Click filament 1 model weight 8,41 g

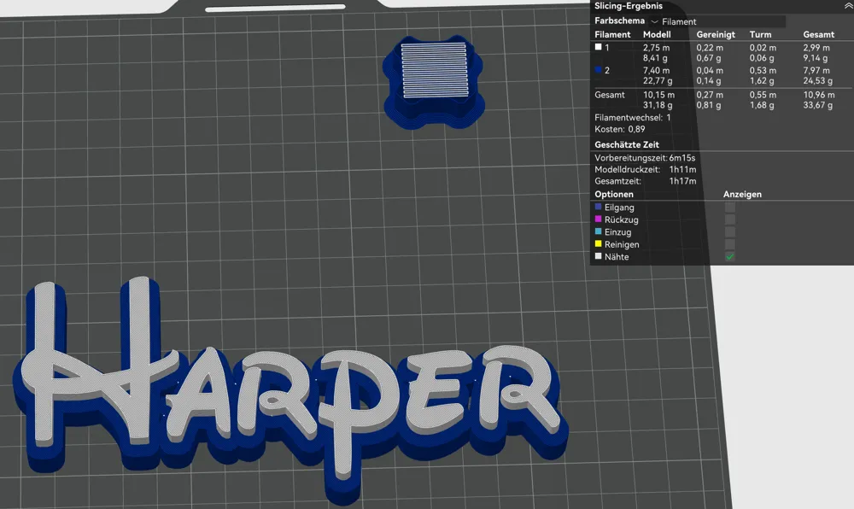[x=655, y=58]
